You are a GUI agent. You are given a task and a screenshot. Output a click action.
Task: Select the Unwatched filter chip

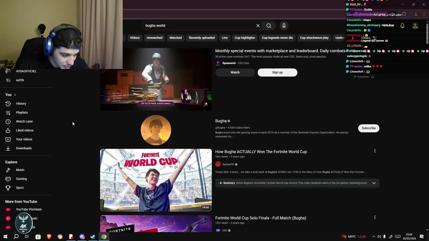pyautogui.click(x=155, y=38)
